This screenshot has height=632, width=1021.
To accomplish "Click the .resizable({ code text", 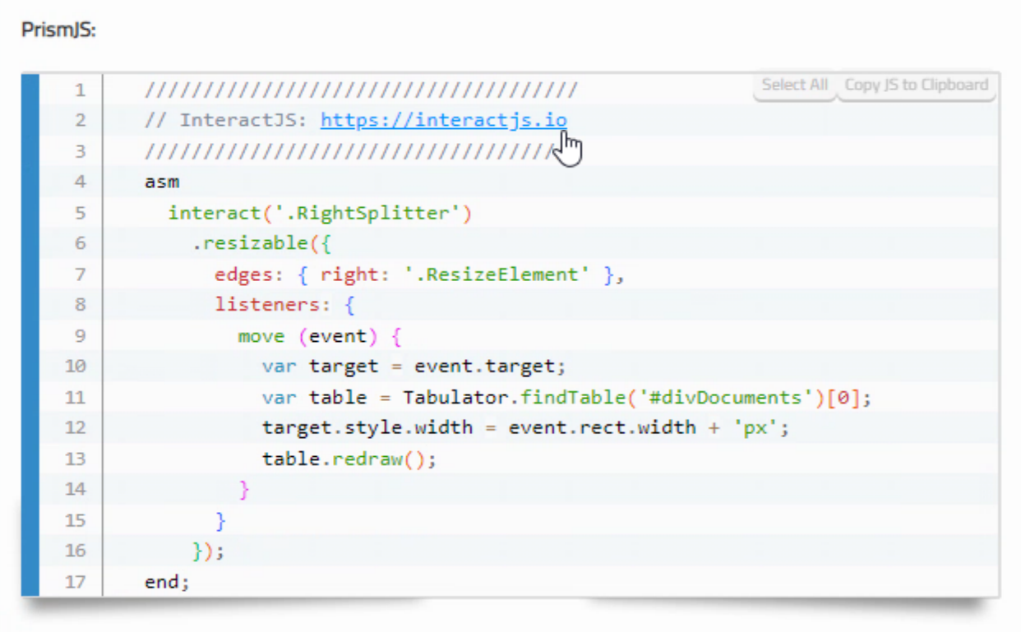I will [x=261, y=243].
